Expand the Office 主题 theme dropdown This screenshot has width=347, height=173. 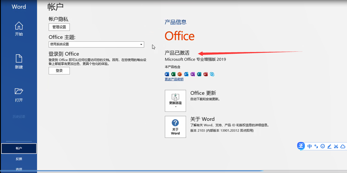click(96, 44)
